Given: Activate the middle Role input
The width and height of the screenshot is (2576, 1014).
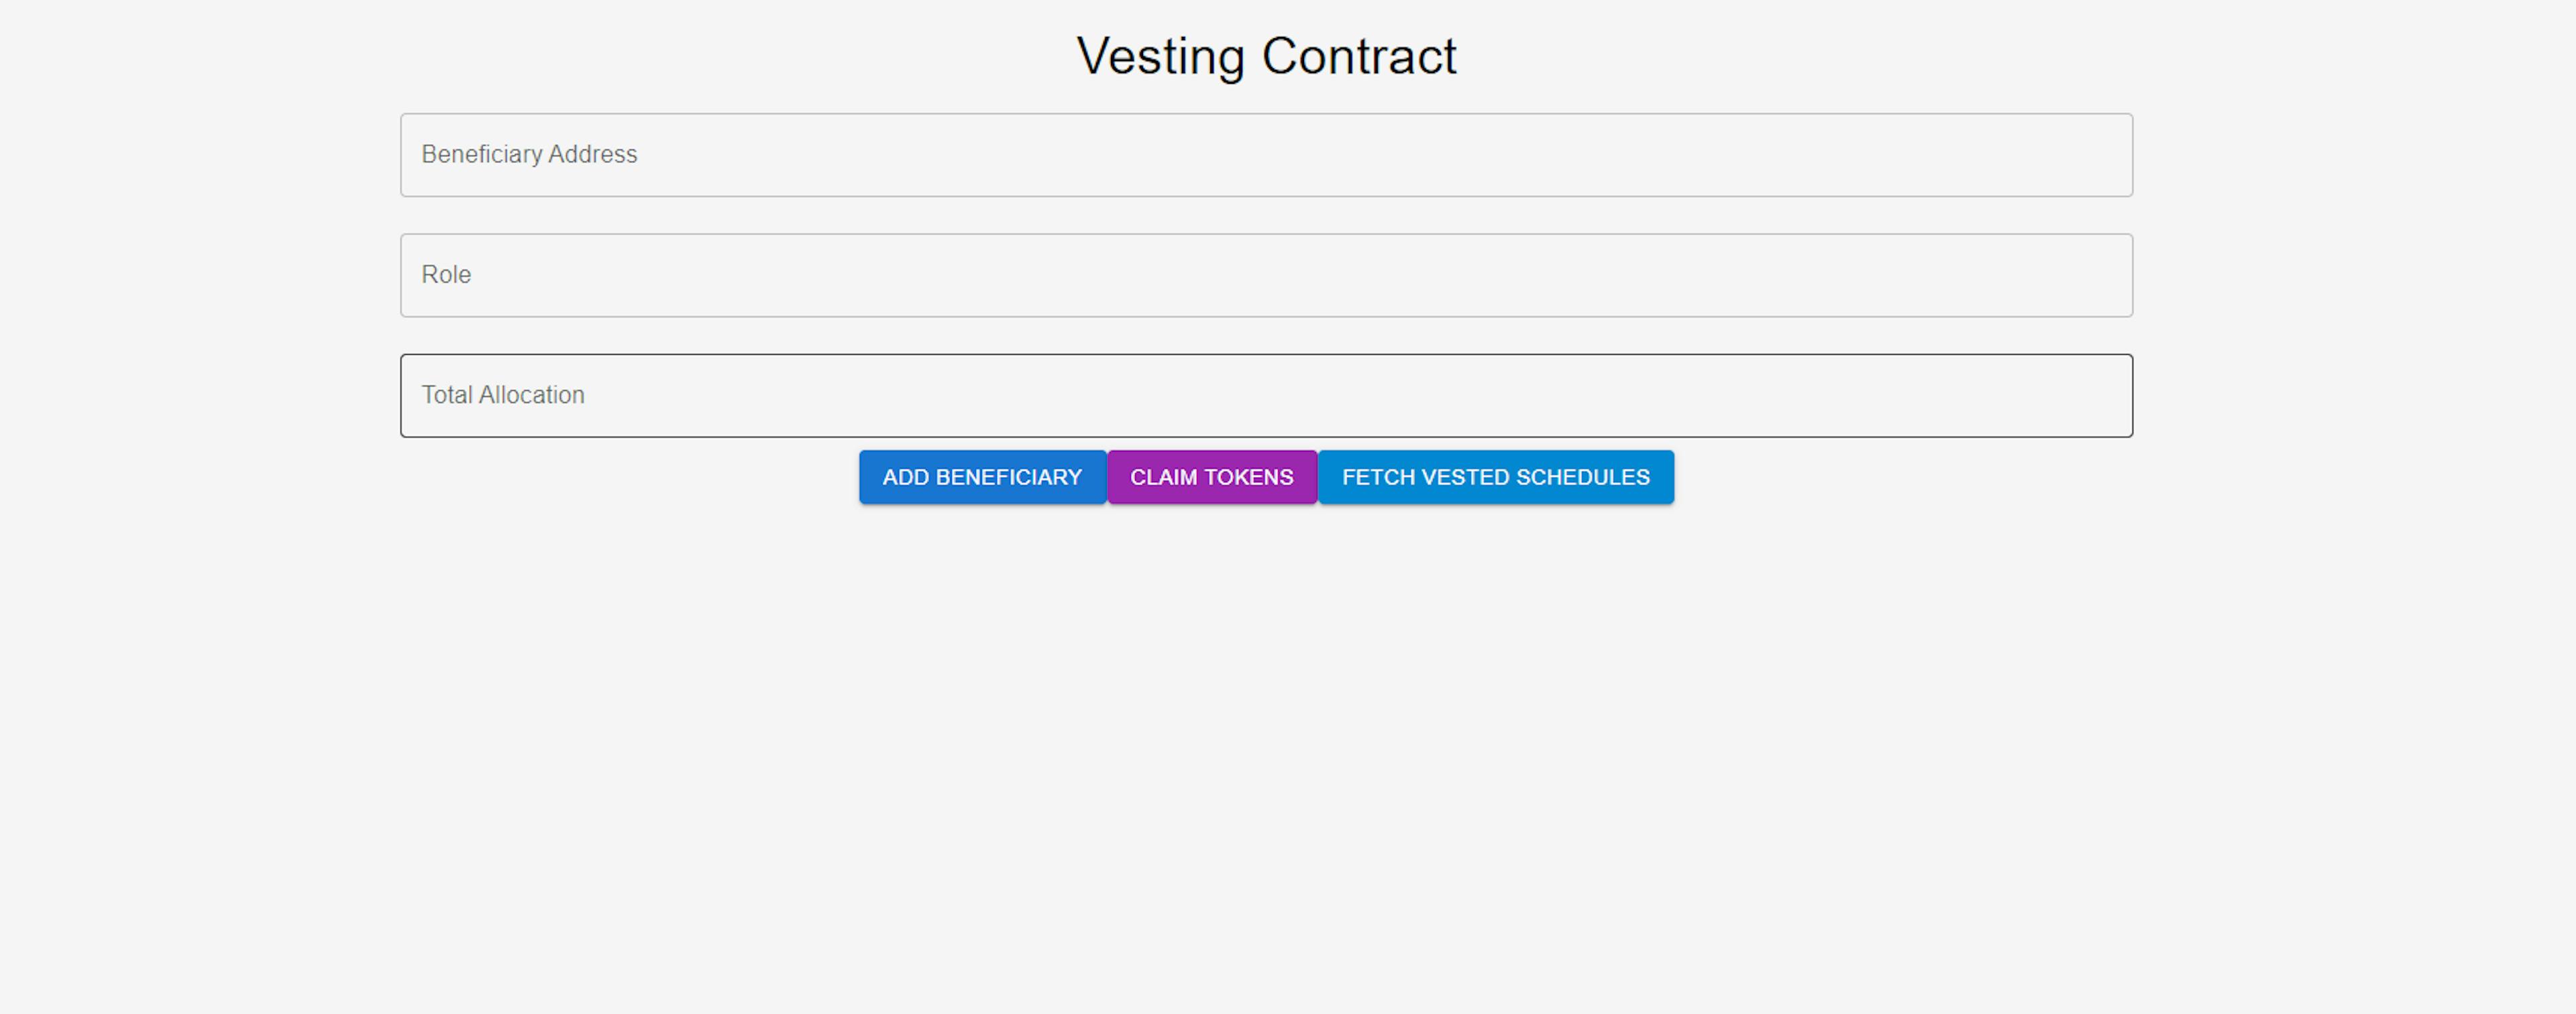Looking at the screenshot, I should coord(1266,275).
